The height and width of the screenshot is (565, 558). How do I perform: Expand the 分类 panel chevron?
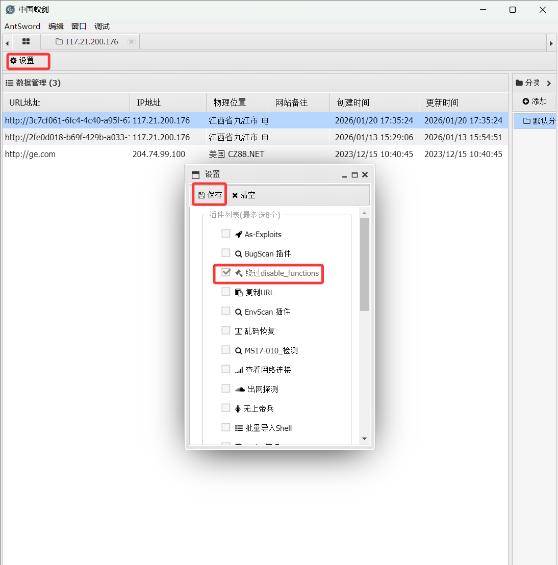point(549,83)
